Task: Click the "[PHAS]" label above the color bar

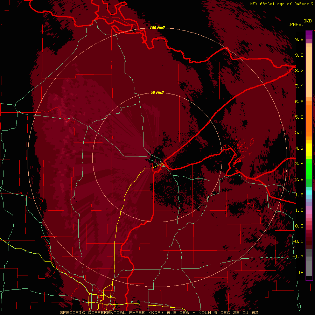Action: coord(296,24)
